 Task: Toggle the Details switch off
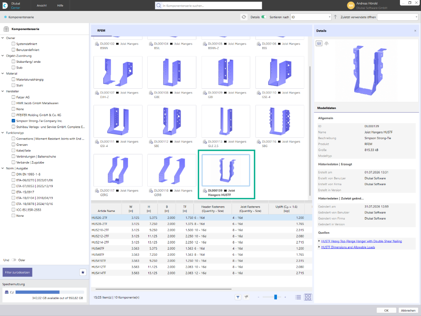pyautogui.click(x=264, y=17)
